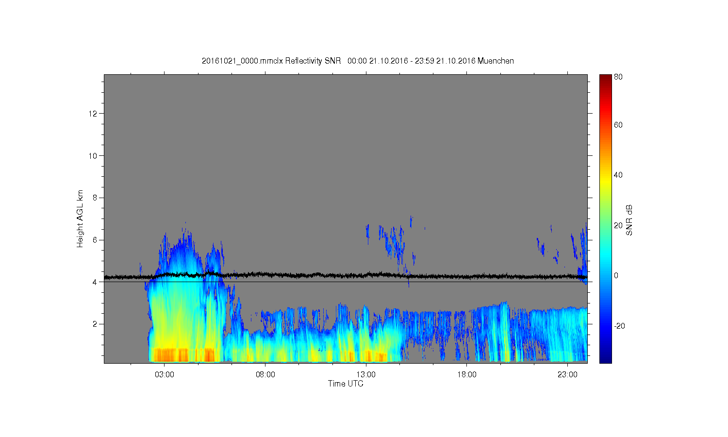Click the plot title "20161021_0000.mmclx Reflectivity SNR"
This screenshot has height=437, width=728.
(271, 61)
